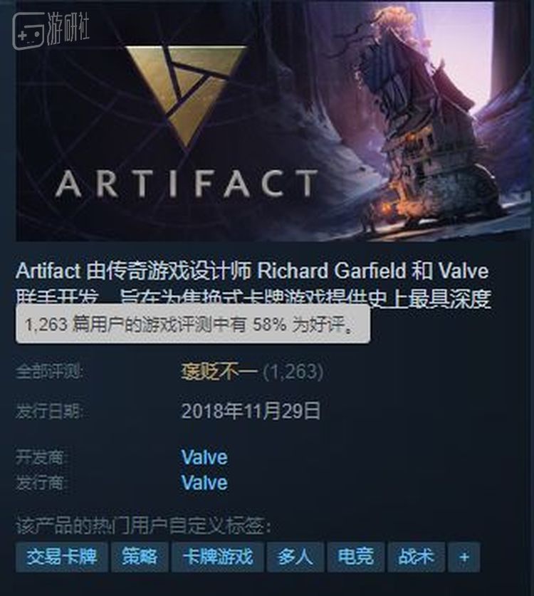This screenshot has height=596, width=534.
Task: Select the 策略 tag
Action: (140, 558)
